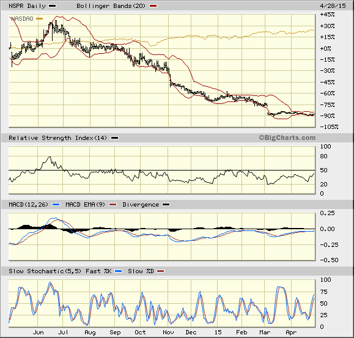Click the 100 label on RSI axis
The width and height of the screenshot is (354, 338).
[x=325, y=147]
